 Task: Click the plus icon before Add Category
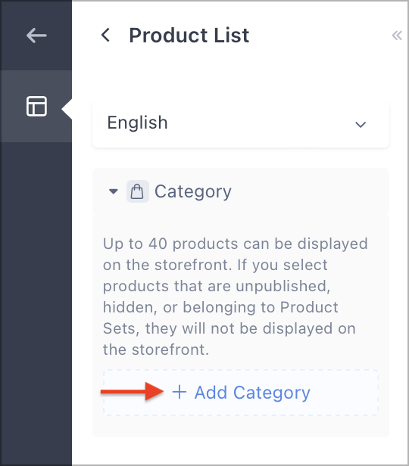tap(180, 392)
